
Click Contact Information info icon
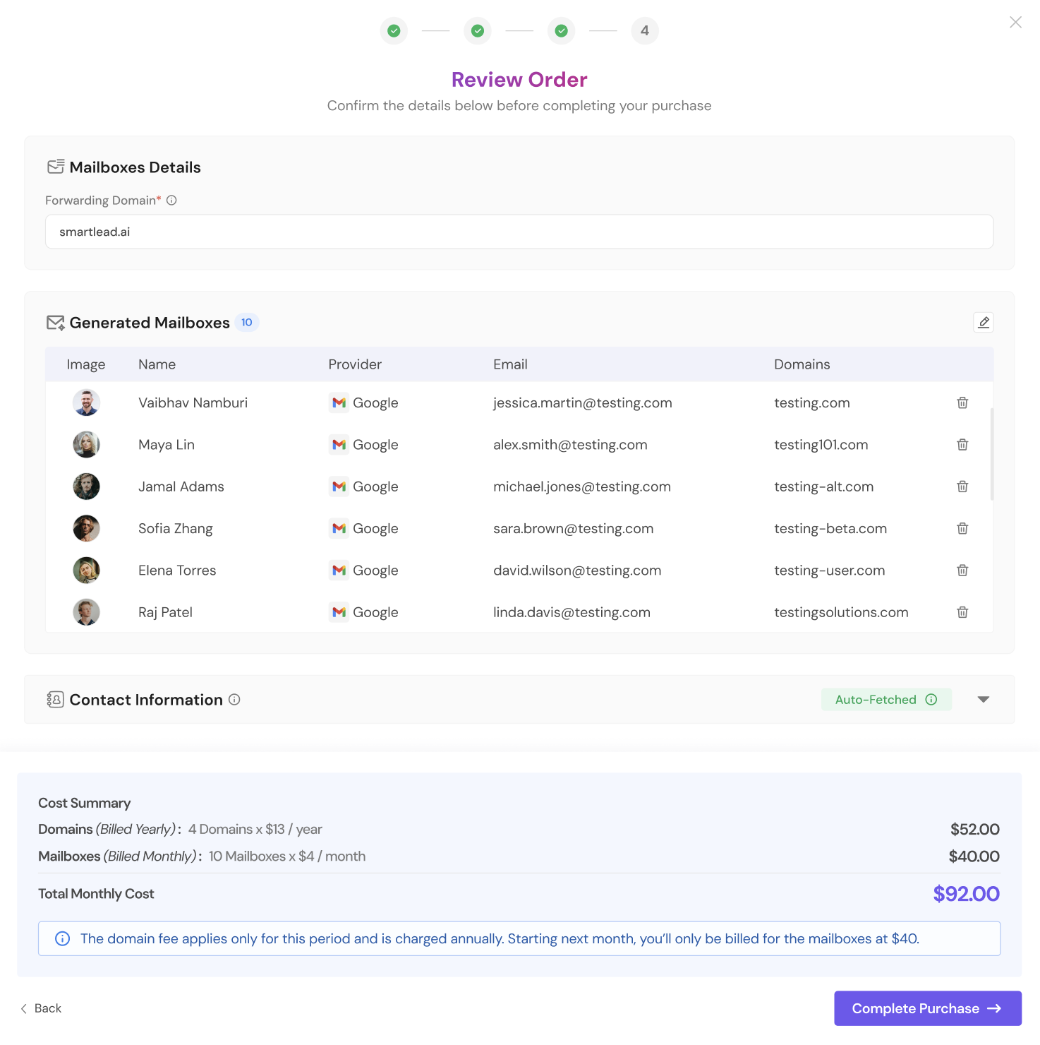(234, 700)
